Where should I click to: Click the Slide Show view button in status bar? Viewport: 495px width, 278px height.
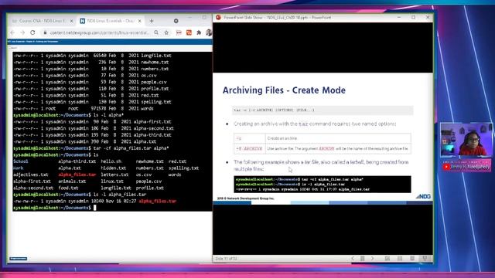(425, 259)
